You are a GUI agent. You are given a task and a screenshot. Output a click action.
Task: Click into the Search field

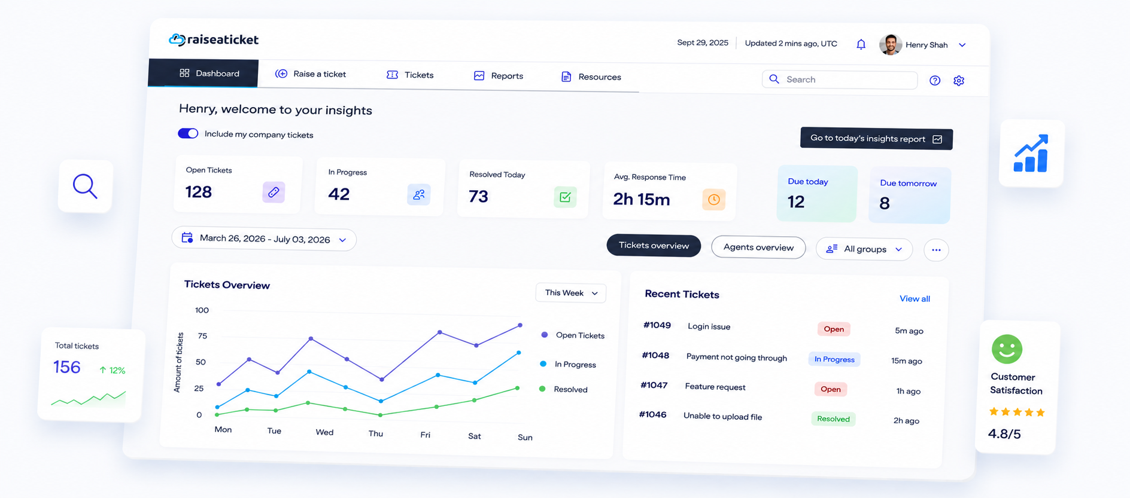pos(840,80)
